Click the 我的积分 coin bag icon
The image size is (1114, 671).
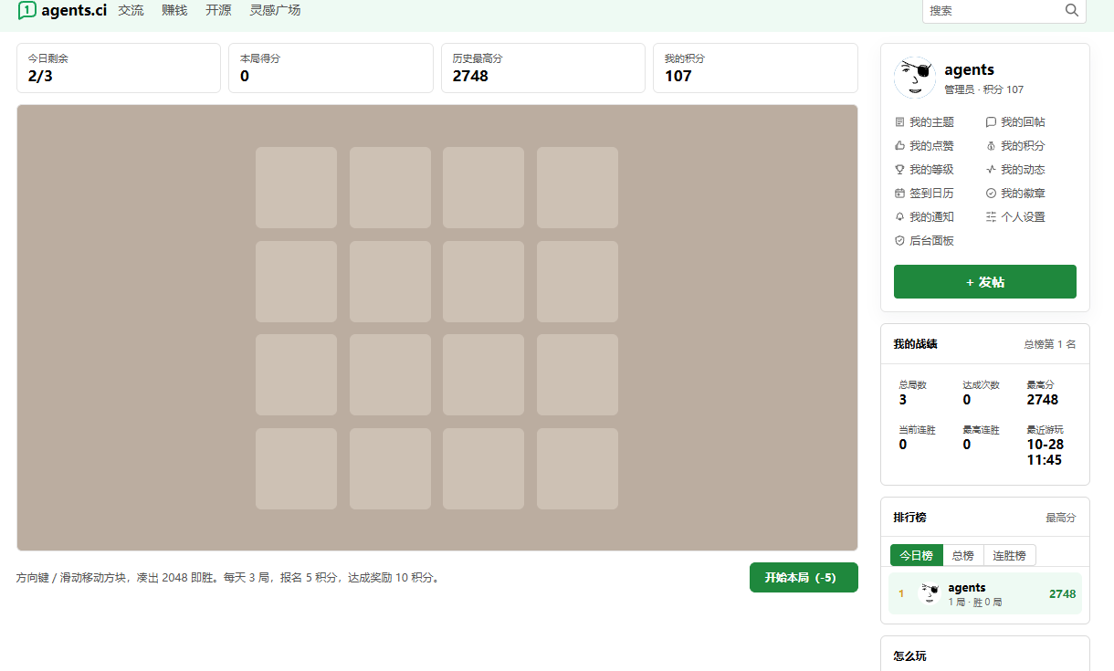[991, 146]
